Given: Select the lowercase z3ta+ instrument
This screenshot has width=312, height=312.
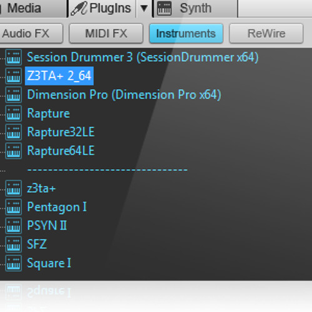Looking at the screenshot, I should [x=41, y=188].
